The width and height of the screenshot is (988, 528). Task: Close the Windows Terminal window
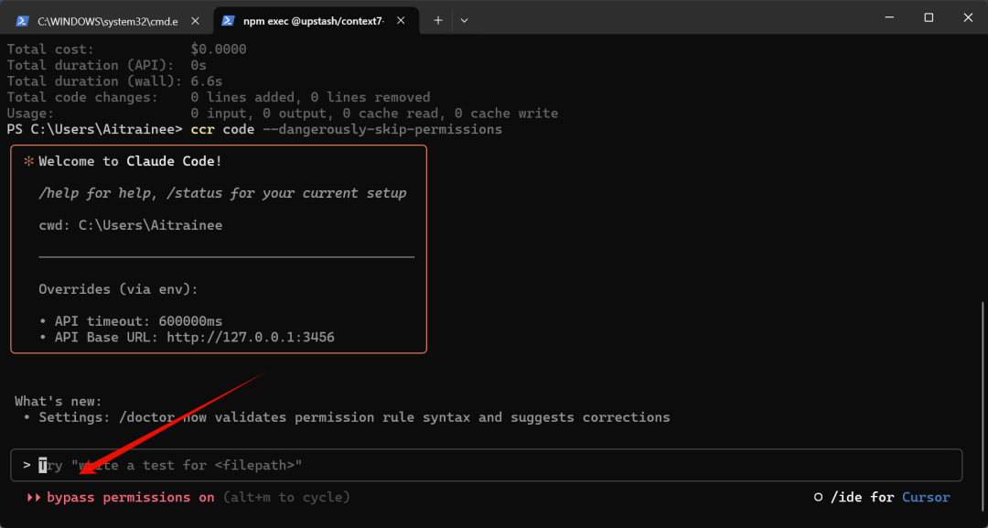tap(969, 17)
